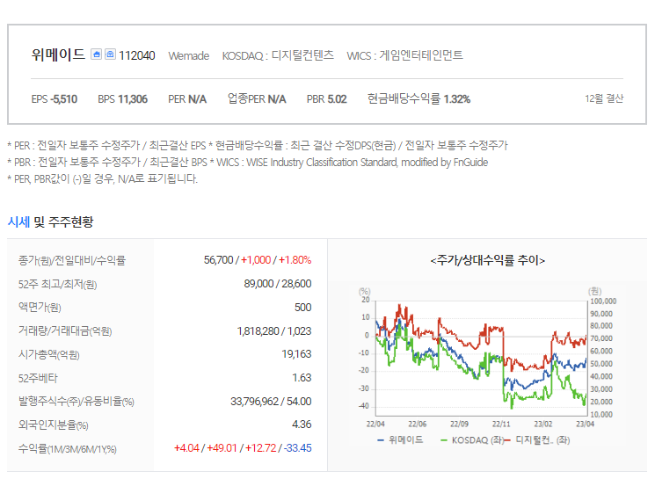Click KOSDAQ : 디지털컨텐츠 classification

pos(278,55)
